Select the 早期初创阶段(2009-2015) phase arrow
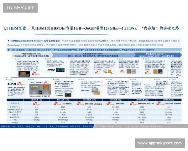188x151 pixels. [31, 55]
